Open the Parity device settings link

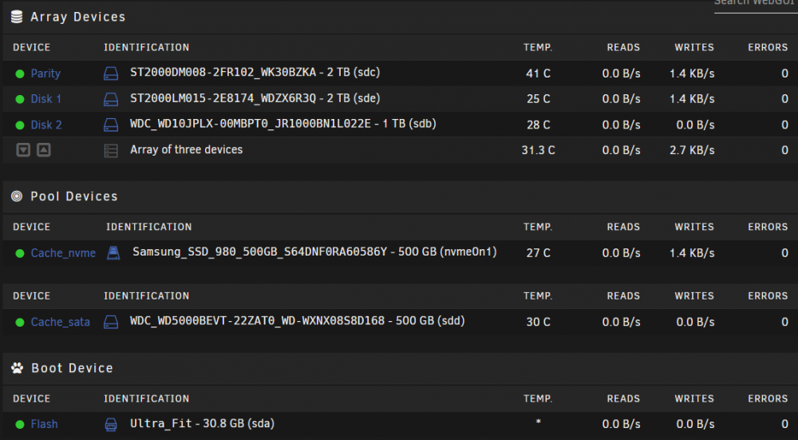(x=45, y=73)
